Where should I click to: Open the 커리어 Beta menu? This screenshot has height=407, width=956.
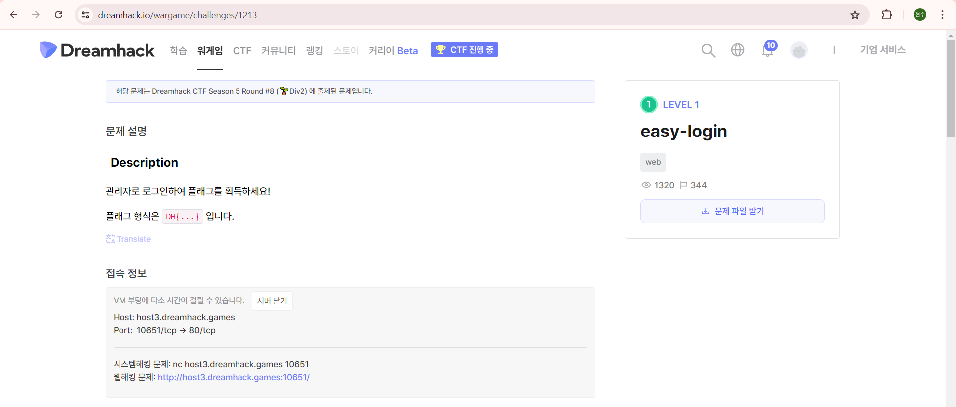tap(393, 50)
